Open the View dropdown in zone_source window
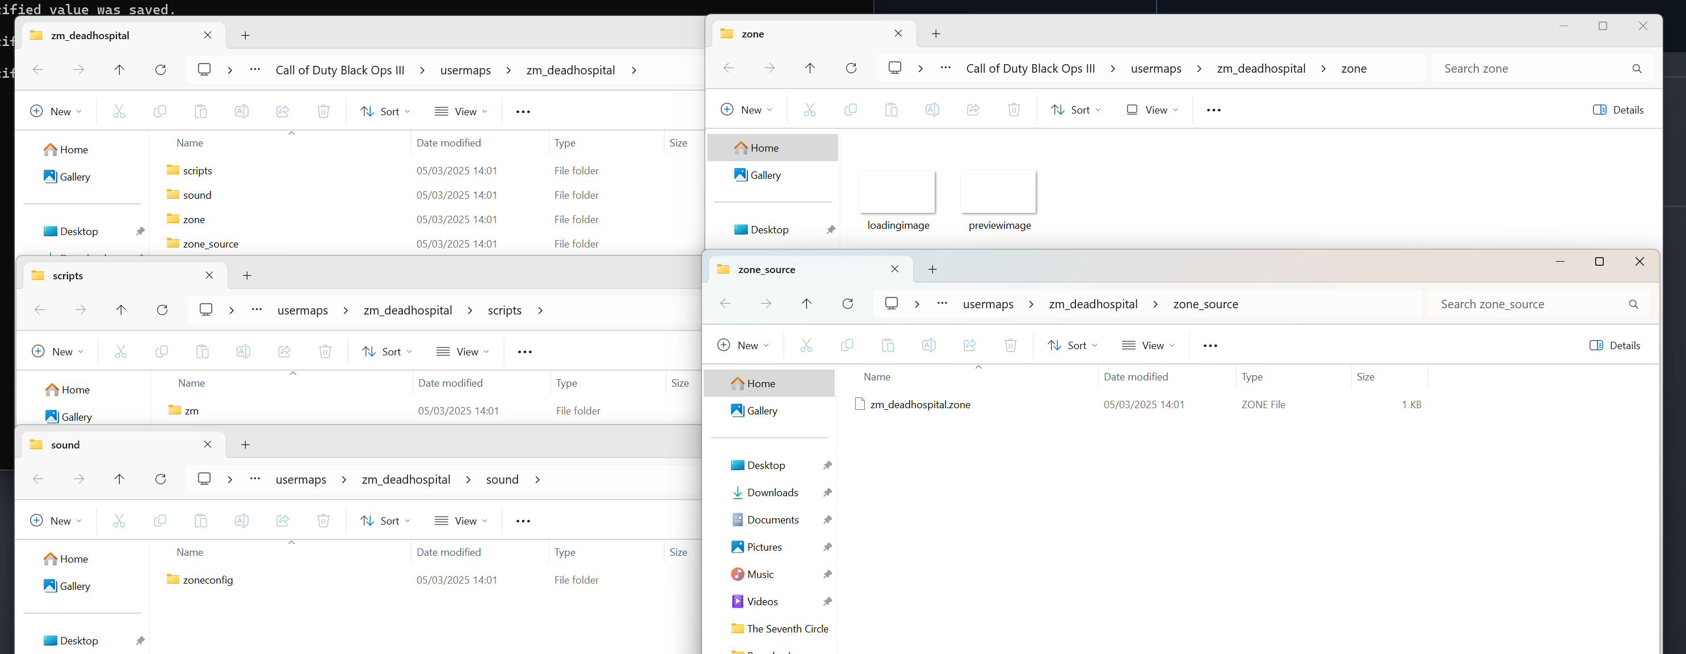Viewport: 1686px width, 654px height. tap(1148, 345)
